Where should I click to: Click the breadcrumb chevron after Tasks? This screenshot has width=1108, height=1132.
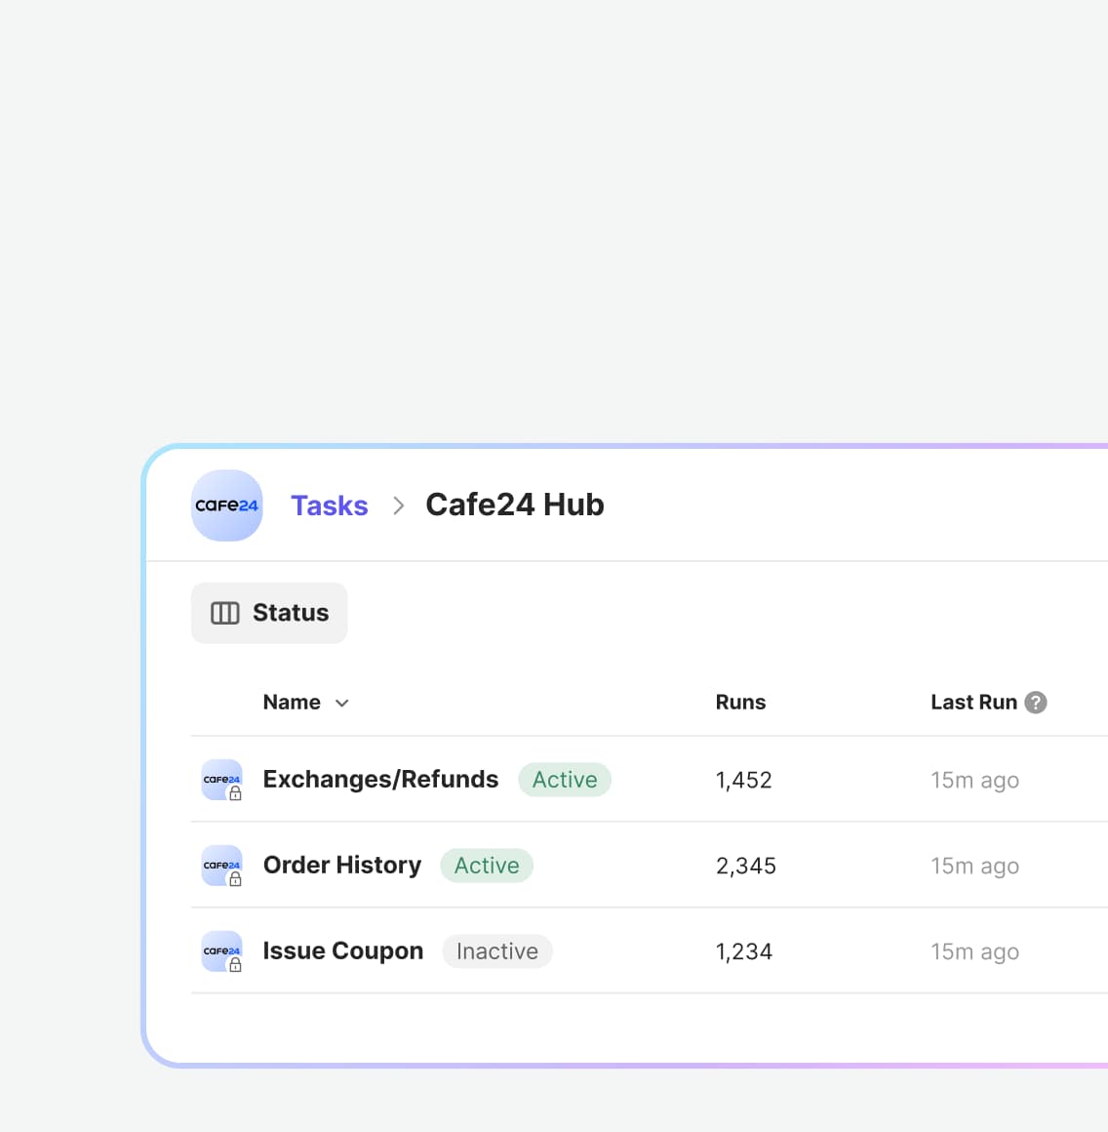pos(398,505)
